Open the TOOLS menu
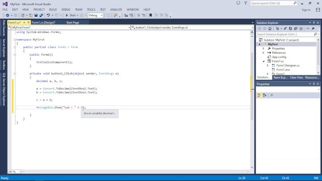Image resolution: width=322 pixels, height=181 pixels. pos(91,10)
